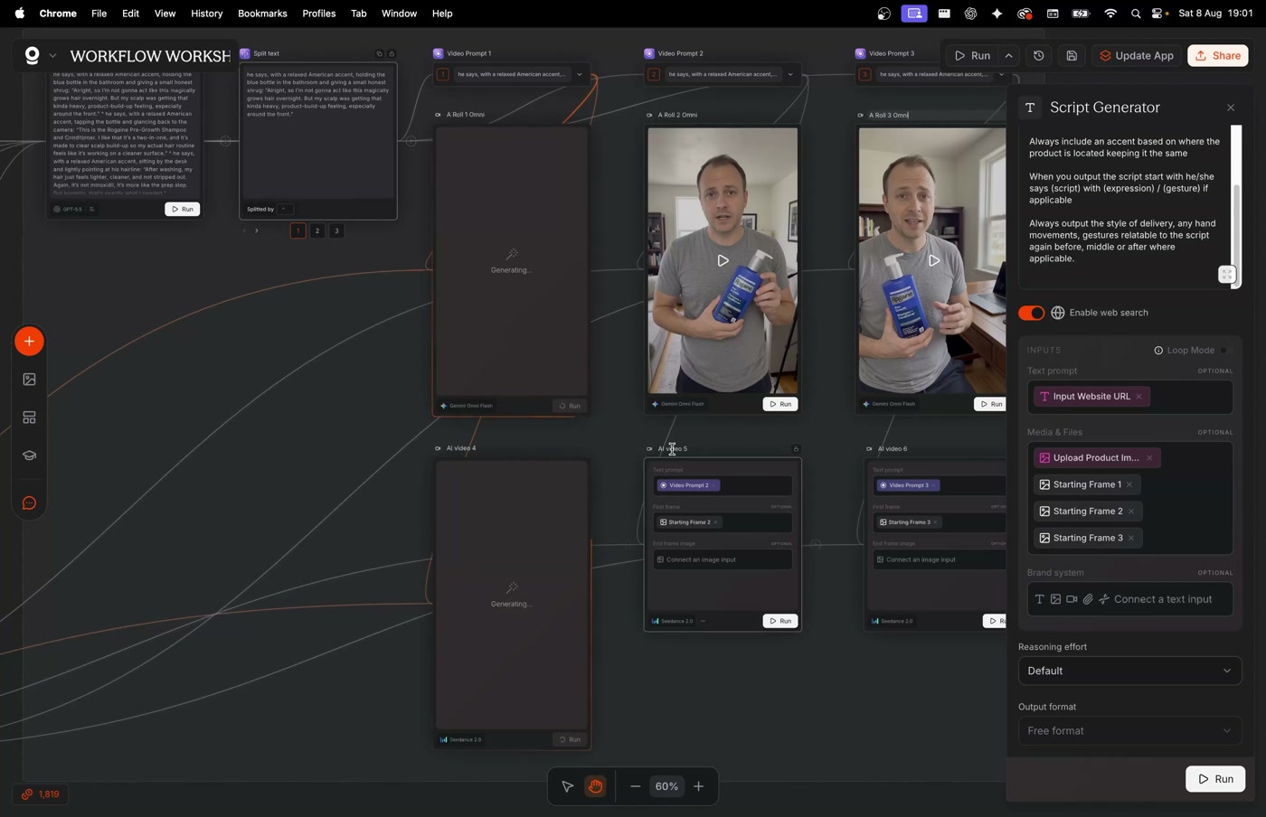Activate the hand pan tool
This screenshot has height=817, width=1266.
[x=595, y=786]
